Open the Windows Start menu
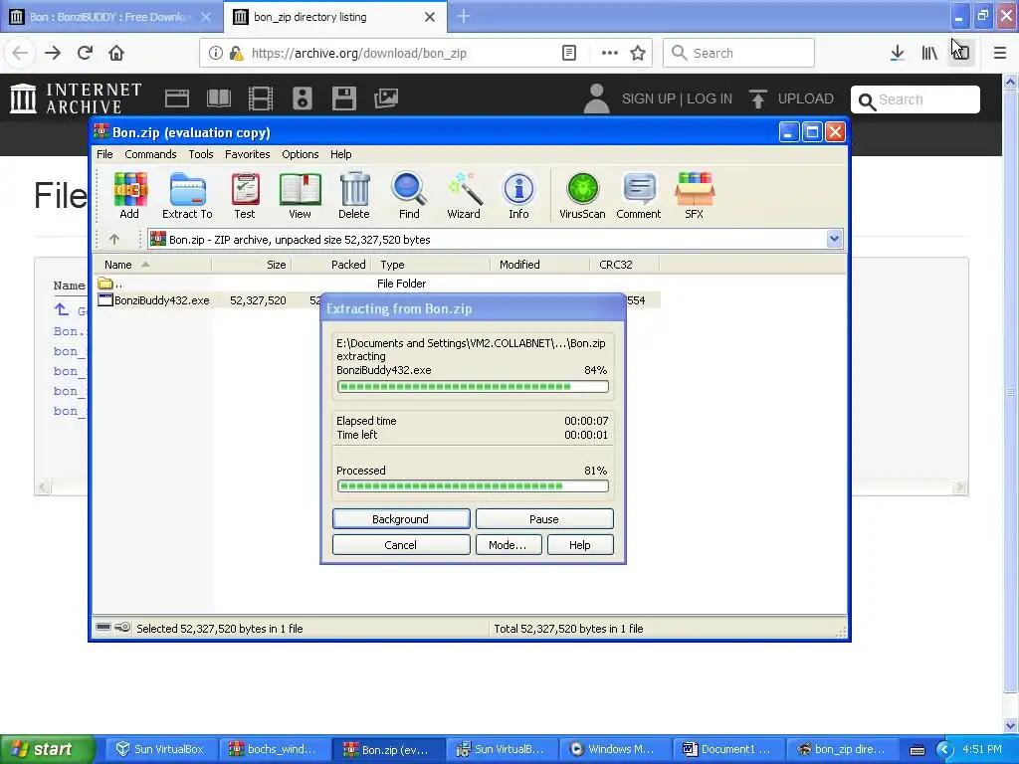1019x764 pixels. tap(48, 749)
